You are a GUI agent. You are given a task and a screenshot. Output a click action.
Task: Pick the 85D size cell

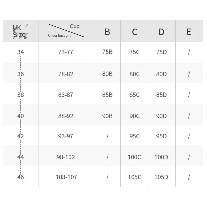(x=161, y=95)
